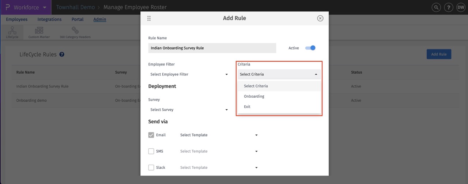Enable the SMS checkbox

click(151, 151)
